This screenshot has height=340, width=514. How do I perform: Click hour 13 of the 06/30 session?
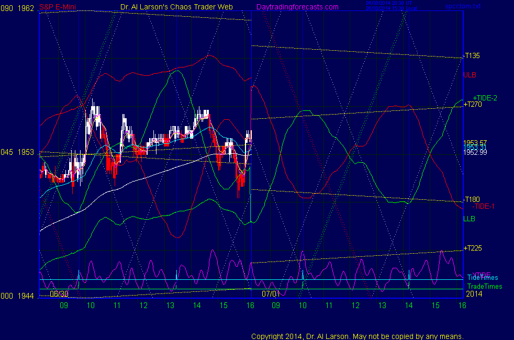(170, 305)
